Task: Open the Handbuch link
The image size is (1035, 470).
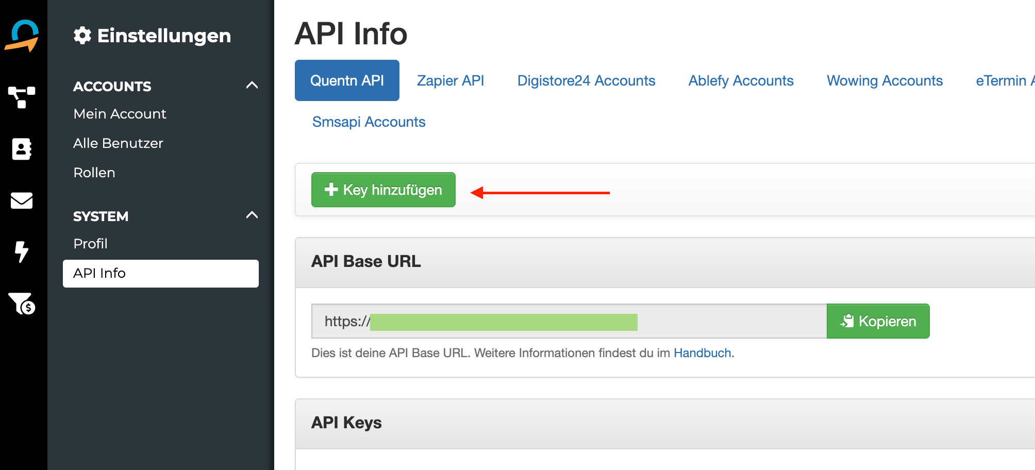Action: click(x=702, y=353)
